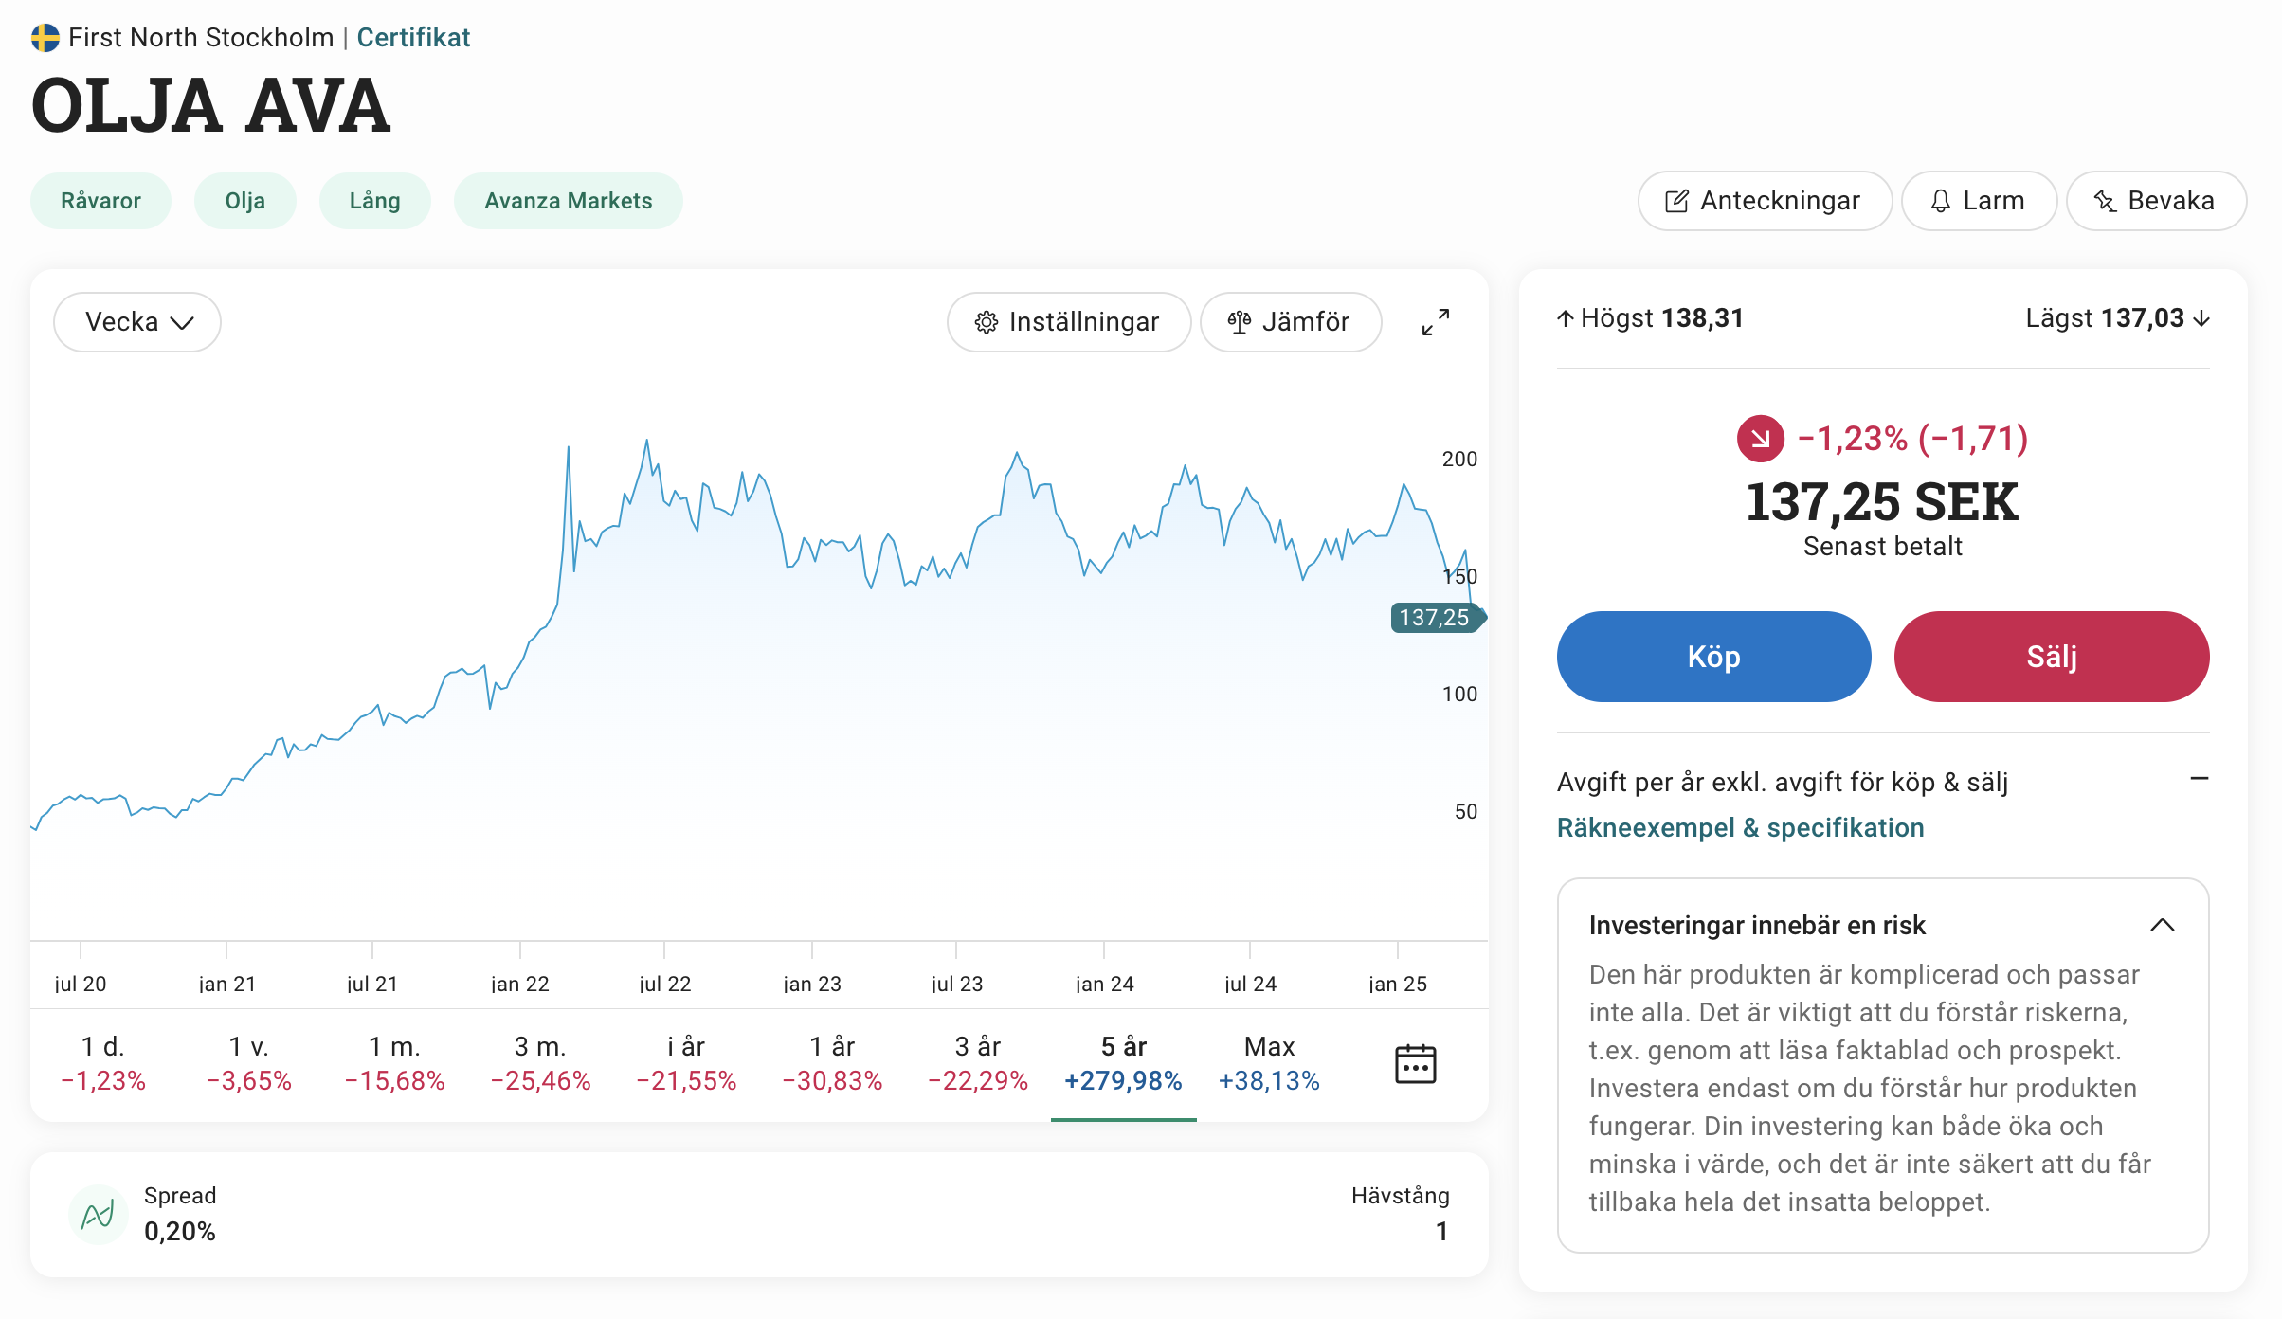Select the 1 år time period tab
This screenshot has width=2282, height=1319.
point(832,1063)
